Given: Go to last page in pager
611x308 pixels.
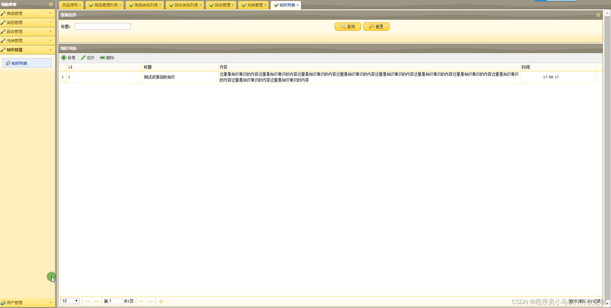Looking at the screenshot, I should 150,301.
